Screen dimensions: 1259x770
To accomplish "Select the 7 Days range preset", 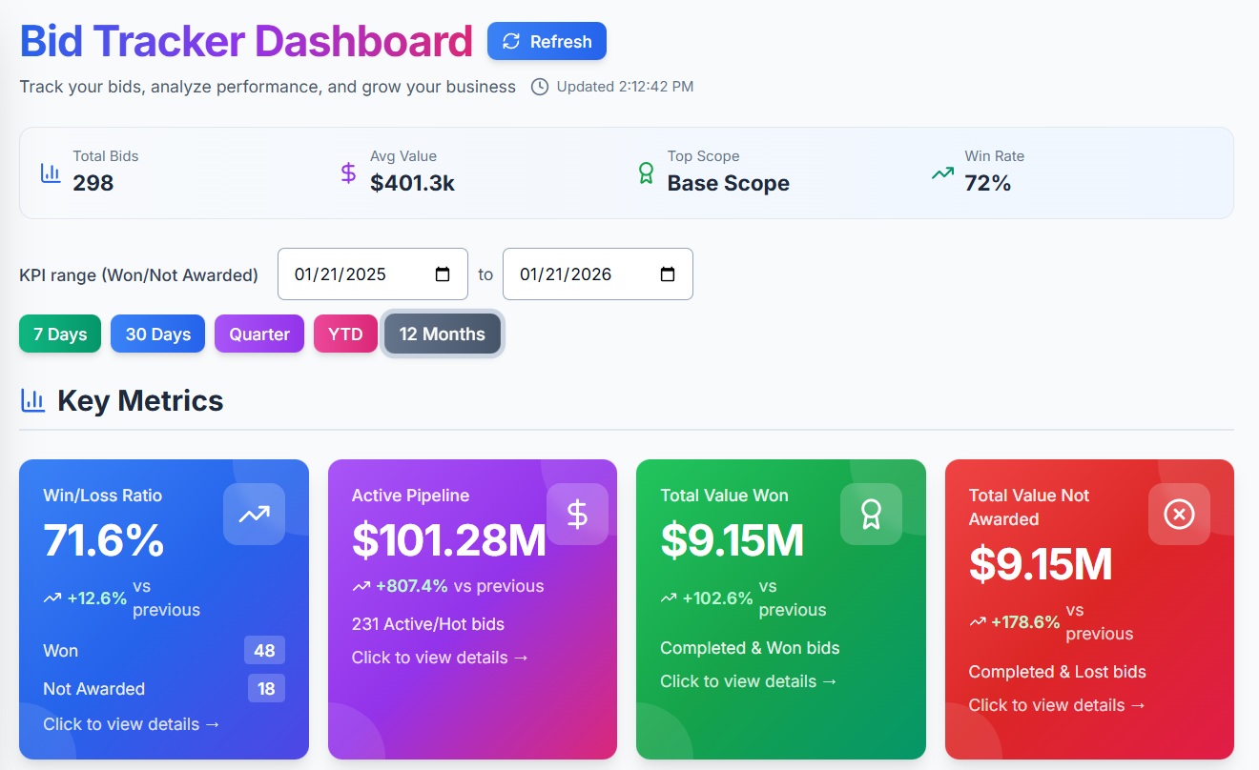I will click(60, 334).
